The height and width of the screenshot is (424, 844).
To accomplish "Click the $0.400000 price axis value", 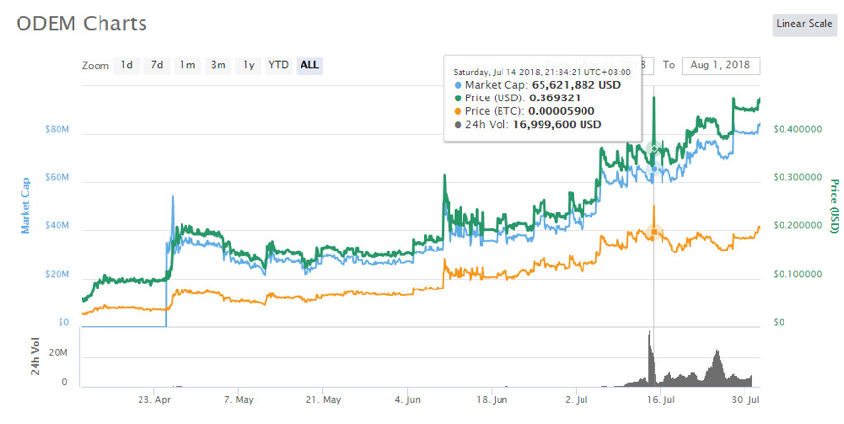I will tap(798, 130).
